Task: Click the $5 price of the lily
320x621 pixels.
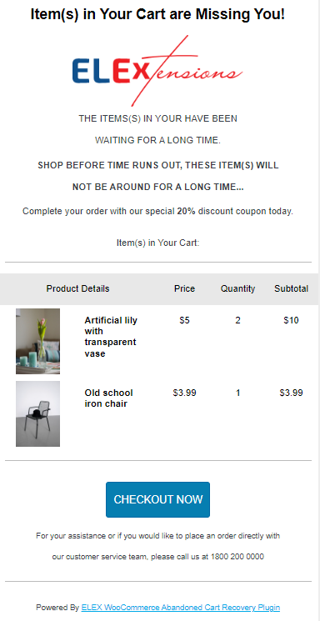Action: (184, 320)
